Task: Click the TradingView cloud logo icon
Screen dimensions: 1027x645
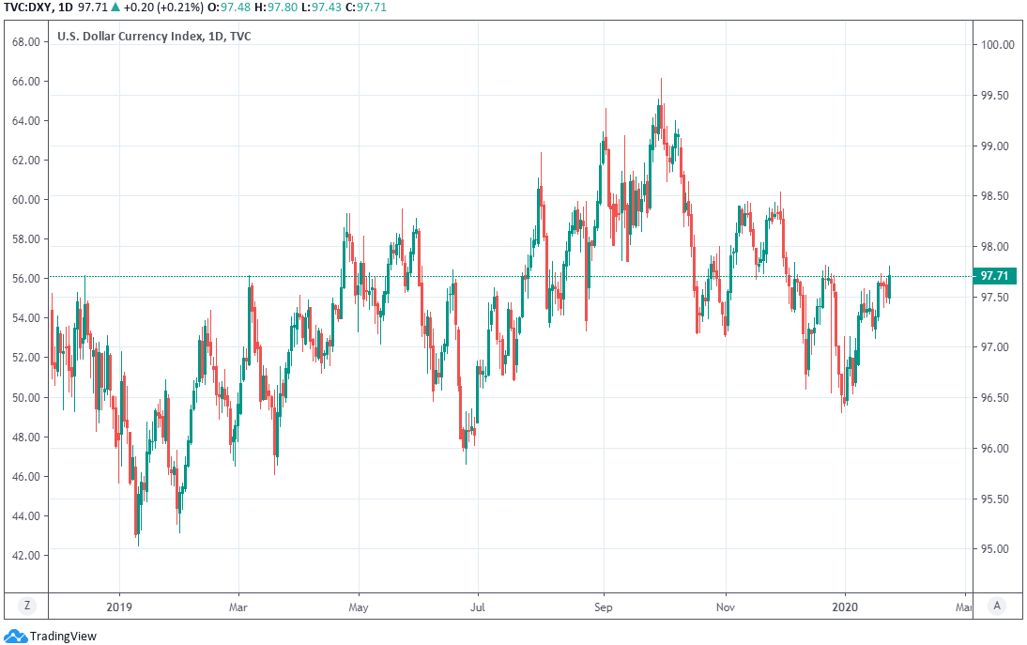Action: point(16,636)
